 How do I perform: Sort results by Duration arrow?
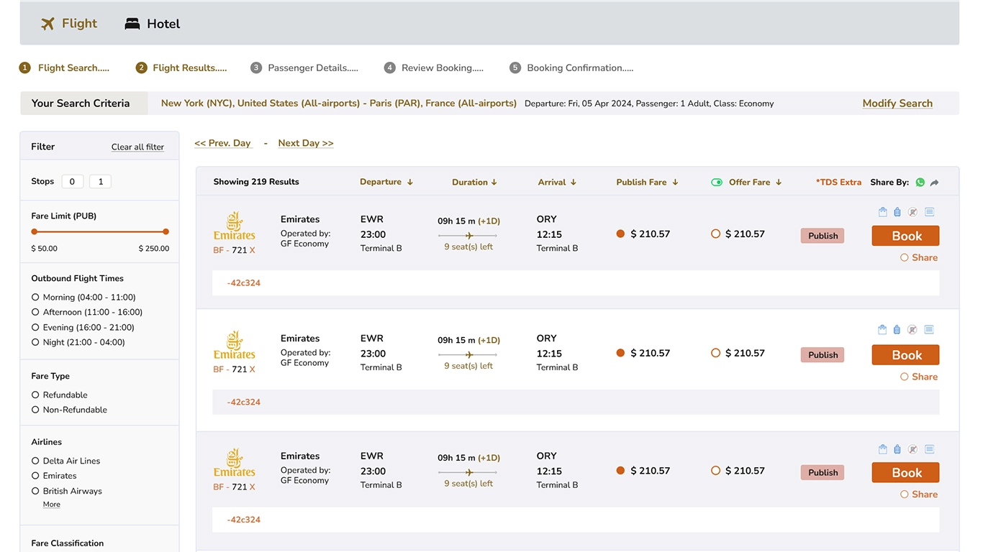click(x=494, y=183)
